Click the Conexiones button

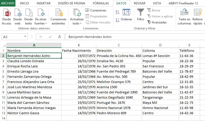tap(96, 10)
